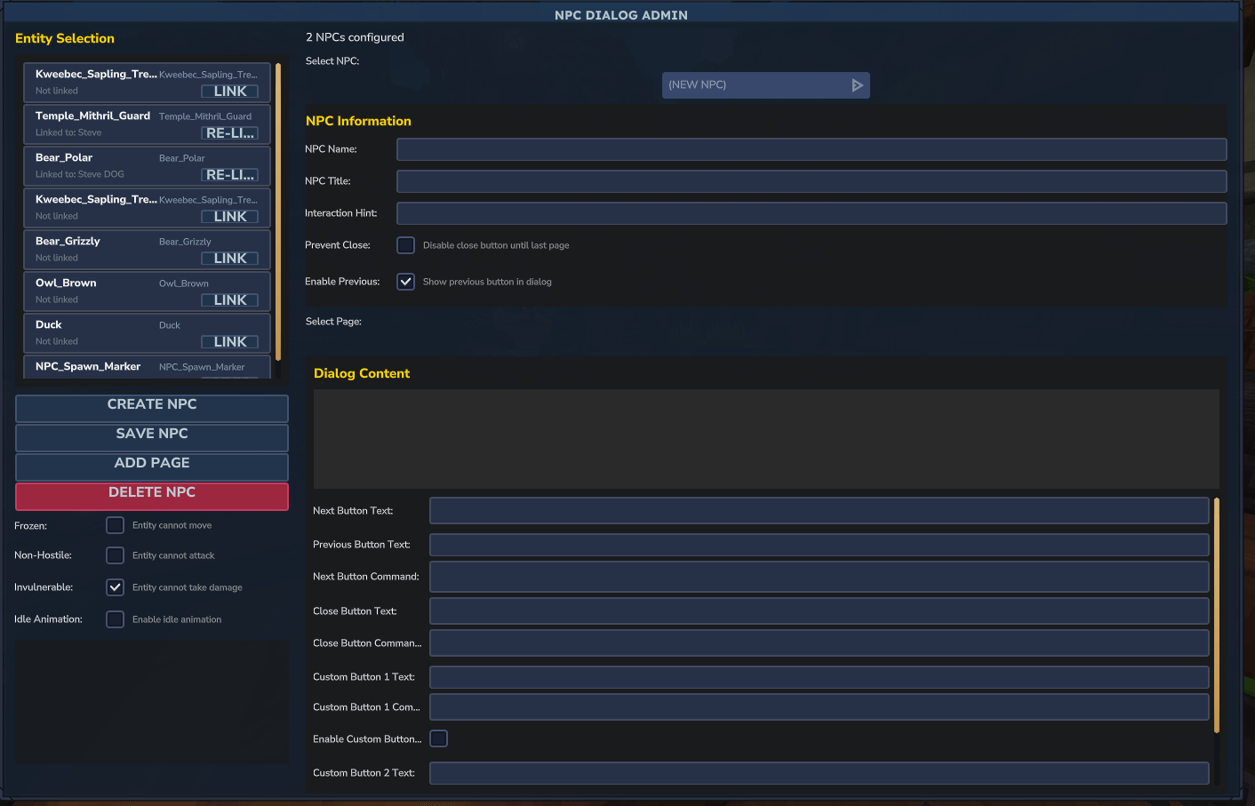Enable the Non-Hostile option
Viewport: 1255px width, 806px height.
115,555
